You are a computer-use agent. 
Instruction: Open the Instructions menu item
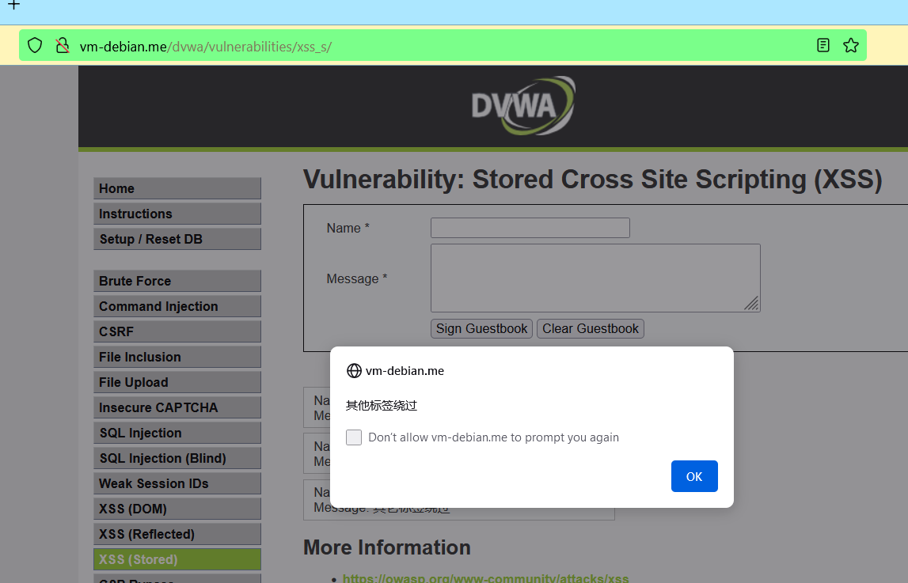pos(177,214)
